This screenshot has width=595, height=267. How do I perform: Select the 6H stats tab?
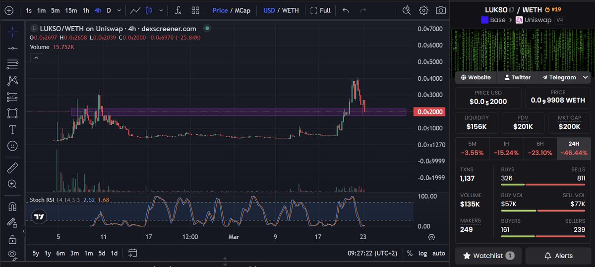coord(540,149)
